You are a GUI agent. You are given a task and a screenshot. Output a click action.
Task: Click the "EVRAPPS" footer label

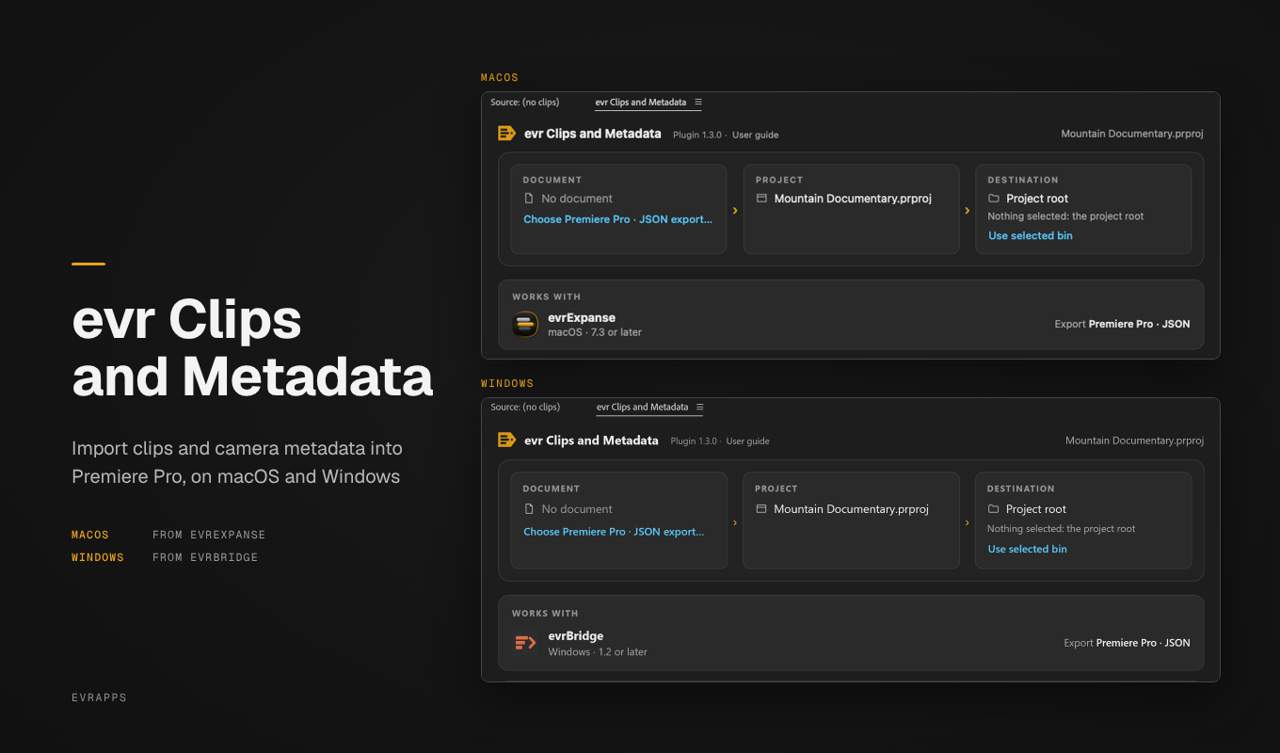click(99, 698)
